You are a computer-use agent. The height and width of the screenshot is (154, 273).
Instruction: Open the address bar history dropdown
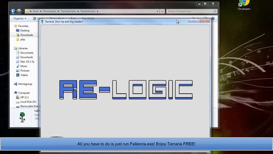pyautogui.click(x=157, y=12)
